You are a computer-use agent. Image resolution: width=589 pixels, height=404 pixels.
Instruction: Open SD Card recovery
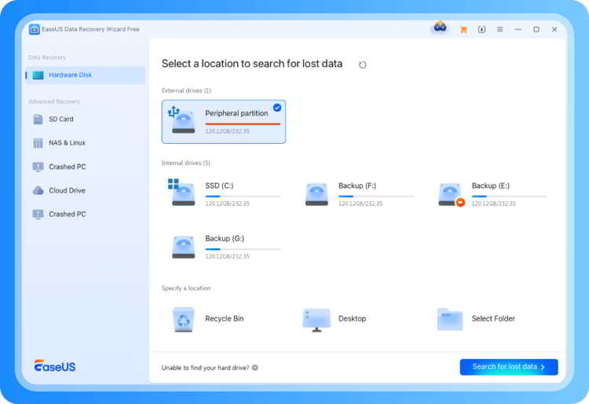60,119
